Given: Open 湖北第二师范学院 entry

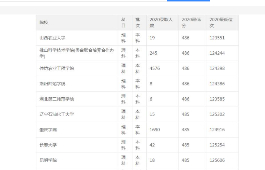Looking at the screenshot, I should point(56,99).
